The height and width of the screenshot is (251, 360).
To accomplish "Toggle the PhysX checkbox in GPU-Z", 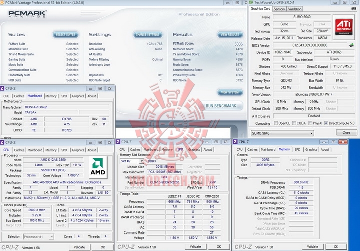I will tap(310, 123).
